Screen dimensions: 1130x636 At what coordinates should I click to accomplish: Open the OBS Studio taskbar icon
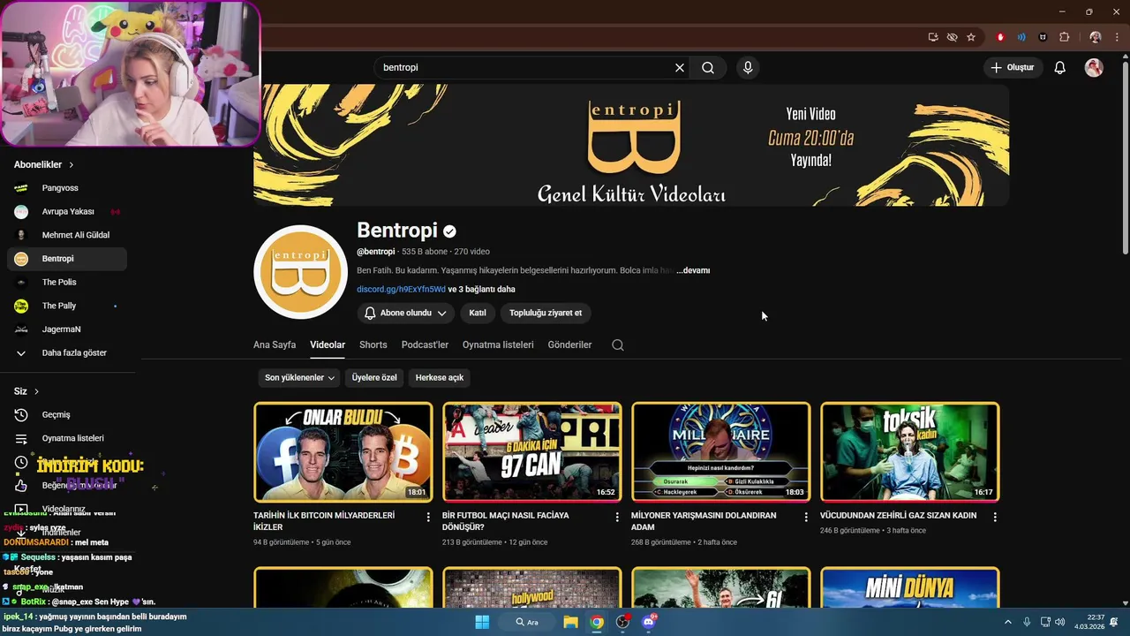point(623,622)
